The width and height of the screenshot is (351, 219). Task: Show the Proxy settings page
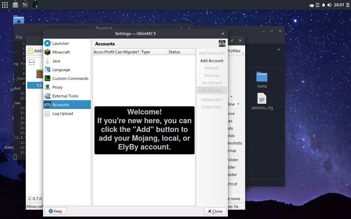coord(67,87)
